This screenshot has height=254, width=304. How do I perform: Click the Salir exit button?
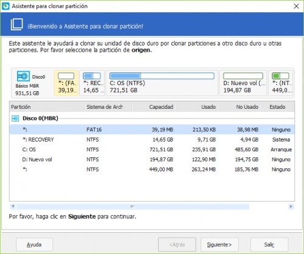click(269, 244)
